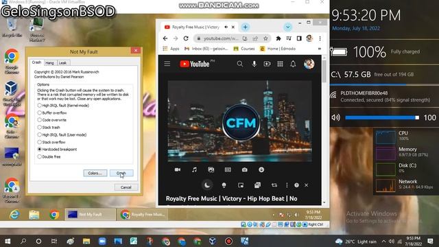Open Internet Explorer in the VM taskbar
Viewport: 439px width, 247px height.
point(14,215)
